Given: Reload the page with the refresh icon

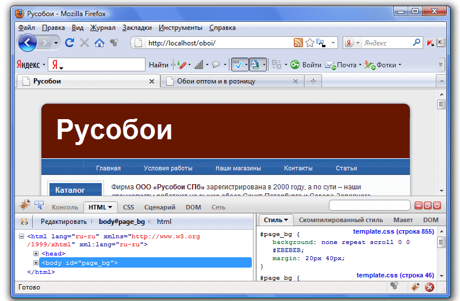Looking at the screenshot, I should pos(70,43).
